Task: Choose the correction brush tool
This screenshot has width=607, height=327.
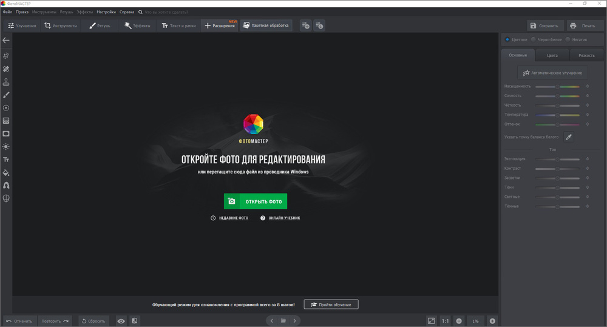Action: point(6,95)
